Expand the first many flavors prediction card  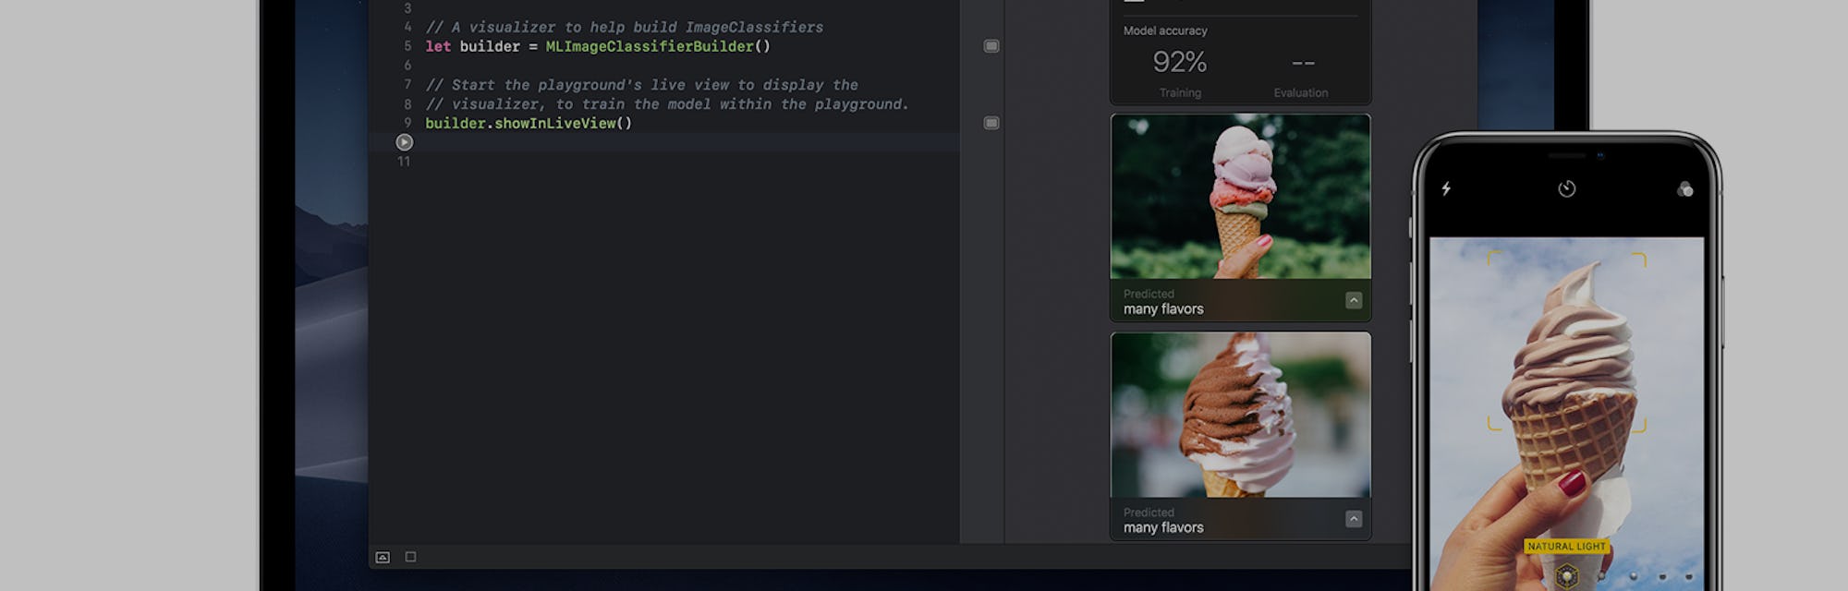tap(1354, 300)
